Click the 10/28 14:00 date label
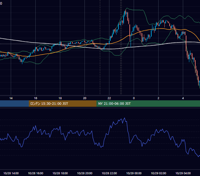 [x=11, y=173]
